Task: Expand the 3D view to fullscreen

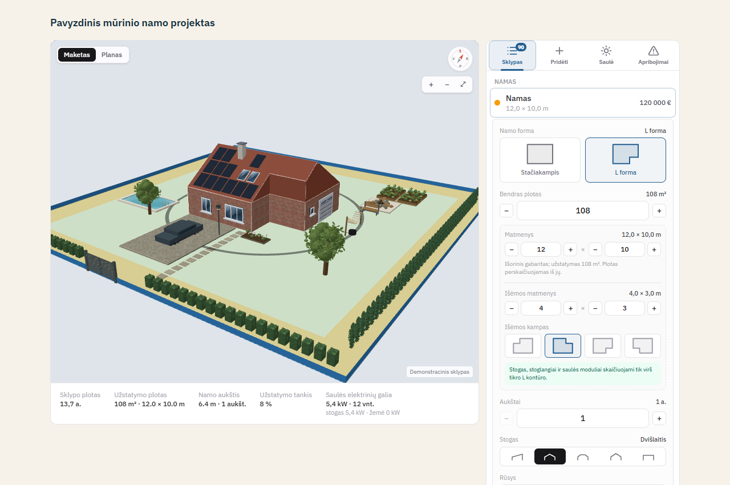Action: (x=463, y=84)
